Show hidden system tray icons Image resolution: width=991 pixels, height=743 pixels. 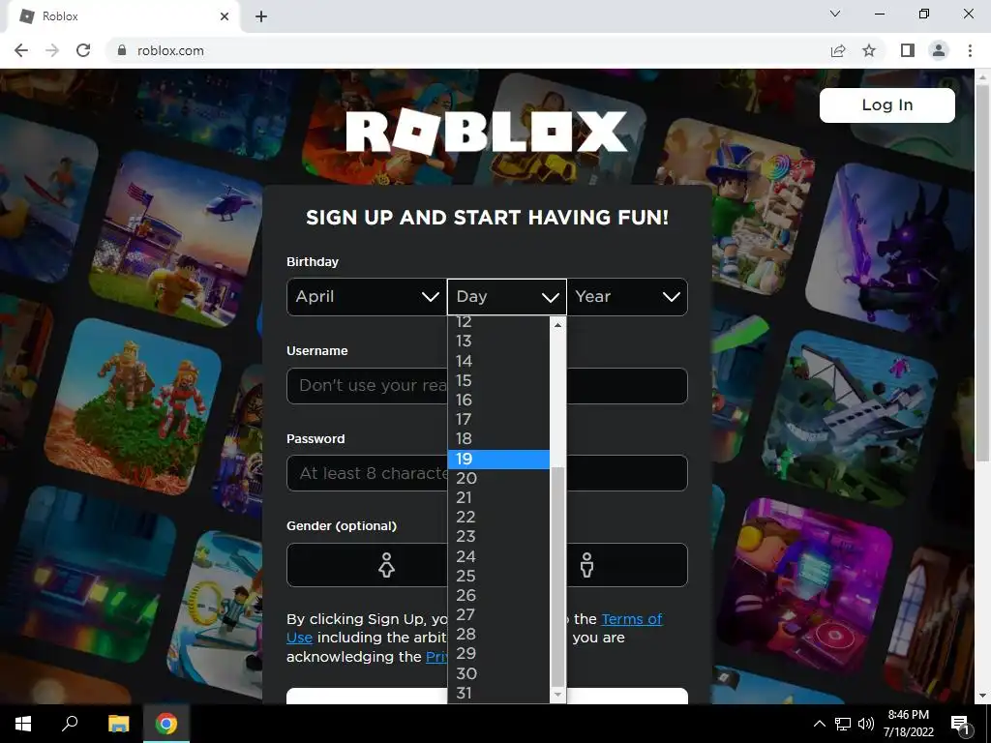(x=819, y=724)
